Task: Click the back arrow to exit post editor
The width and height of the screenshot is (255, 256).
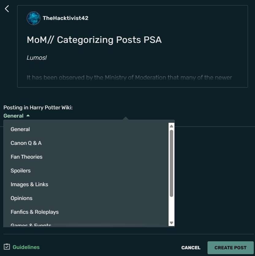Action: [6, 9]
